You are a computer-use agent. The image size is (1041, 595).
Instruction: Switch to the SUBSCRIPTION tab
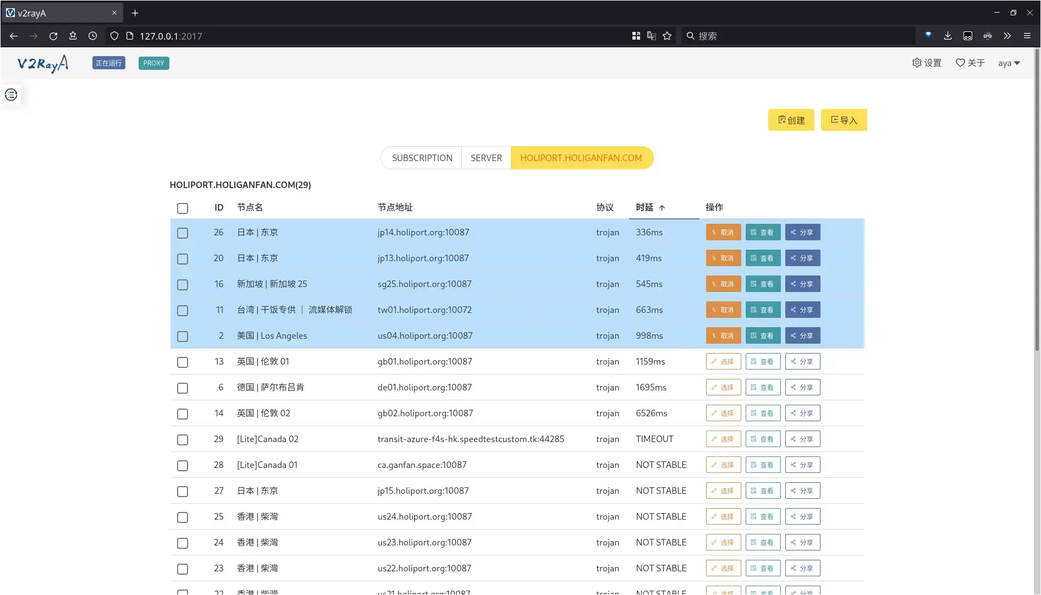(422, 158)
